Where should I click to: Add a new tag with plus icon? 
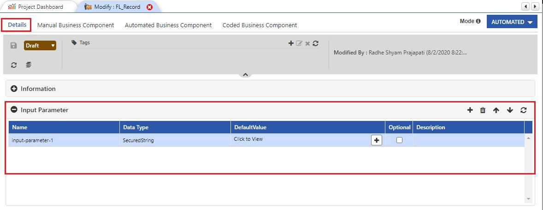tap(291, 43)
